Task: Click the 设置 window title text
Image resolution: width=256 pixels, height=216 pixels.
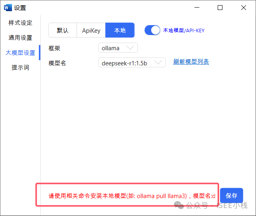Action: [20, 8]
